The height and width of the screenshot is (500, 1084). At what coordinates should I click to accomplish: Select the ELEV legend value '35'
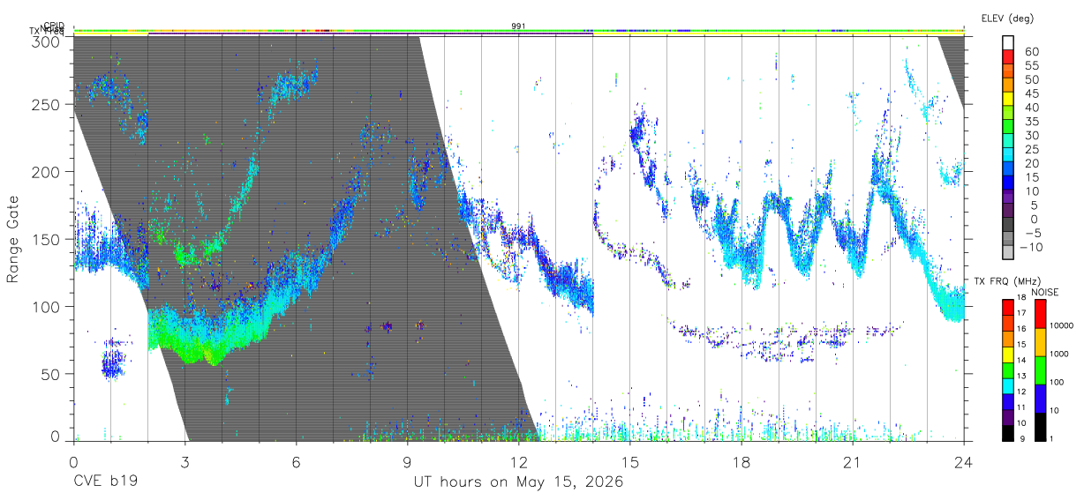point(1032,122)
